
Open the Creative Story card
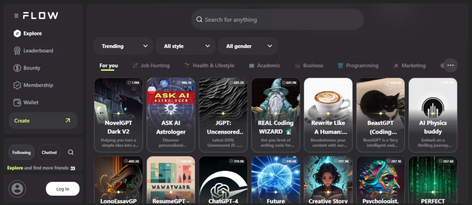point(328,180)
